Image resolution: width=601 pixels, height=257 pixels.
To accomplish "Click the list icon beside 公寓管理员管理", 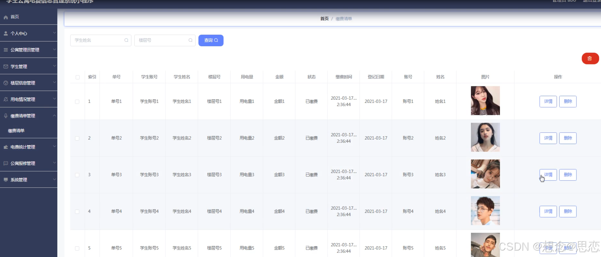I will click(x=6, y=50).
